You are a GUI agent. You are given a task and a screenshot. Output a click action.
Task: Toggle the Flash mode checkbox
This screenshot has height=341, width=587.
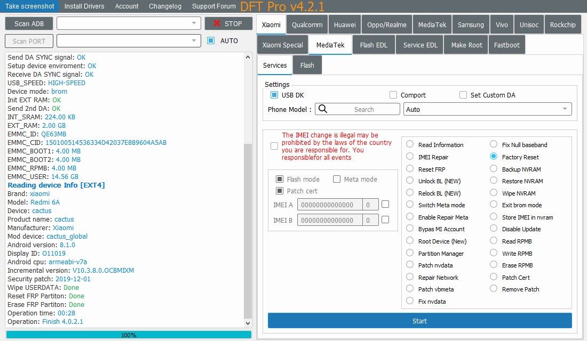279,179
